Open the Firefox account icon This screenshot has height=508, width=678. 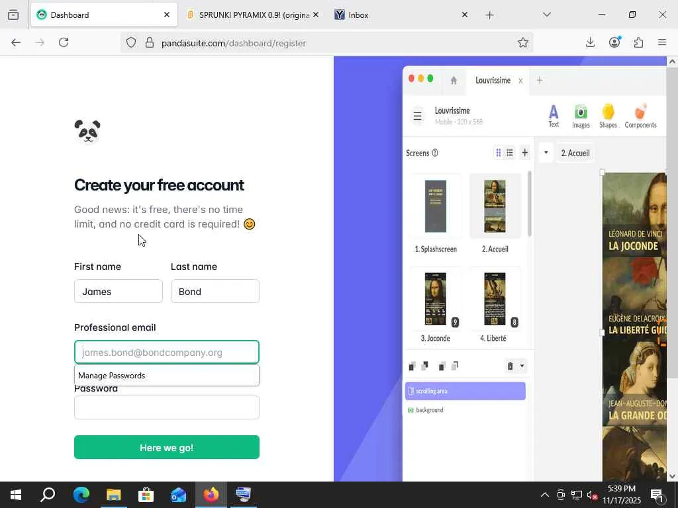click(614, 42)
